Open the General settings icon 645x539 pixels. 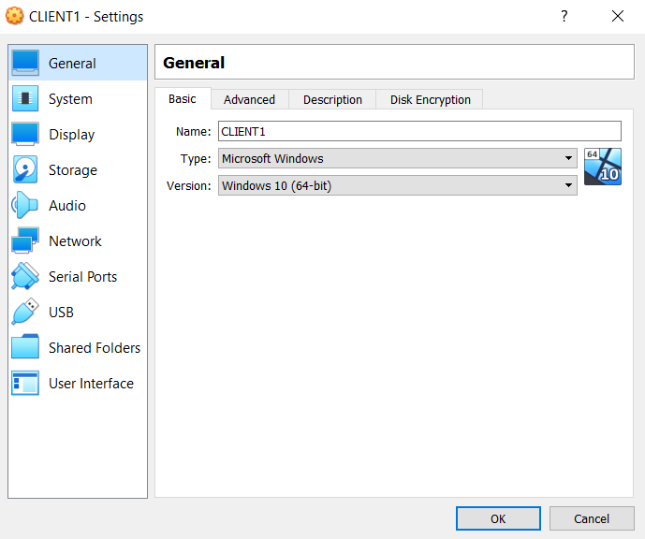pos(25,63)
